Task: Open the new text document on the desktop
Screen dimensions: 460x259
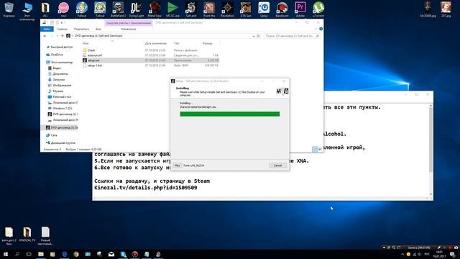Action: (45, 236)
